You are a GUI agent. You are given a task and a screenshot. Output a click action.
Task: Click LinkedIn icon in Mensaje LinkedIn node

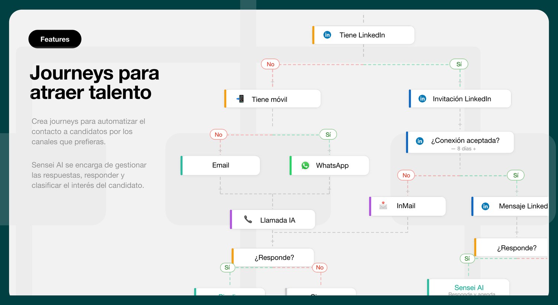coord(485,206)
